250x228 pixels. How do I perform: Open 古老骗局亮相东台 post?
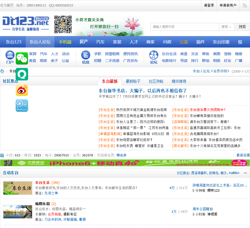[x=204, y=134]
